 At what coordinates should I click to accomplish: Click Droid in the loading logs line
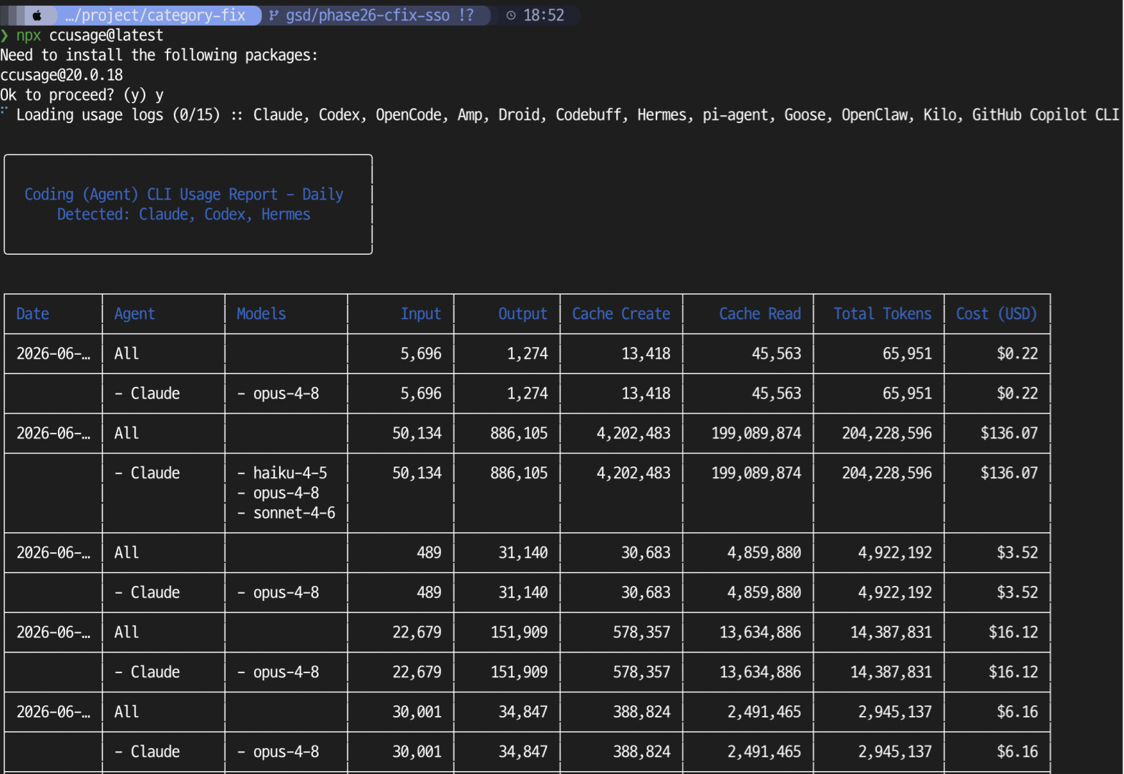pyautogui.click(x=519, y=115)
